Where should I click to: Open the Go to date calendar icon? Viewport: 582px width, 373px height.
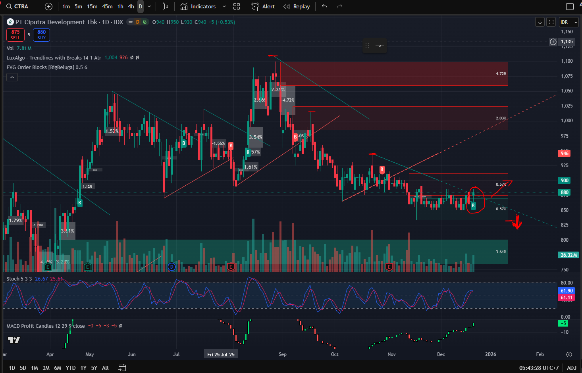[x=122, y=368]
